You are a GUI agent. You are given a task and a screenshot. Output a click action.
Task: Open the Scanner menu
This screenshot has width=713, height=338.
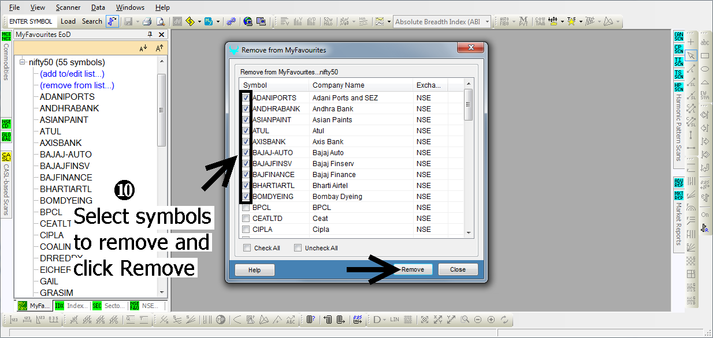(68, 7)
